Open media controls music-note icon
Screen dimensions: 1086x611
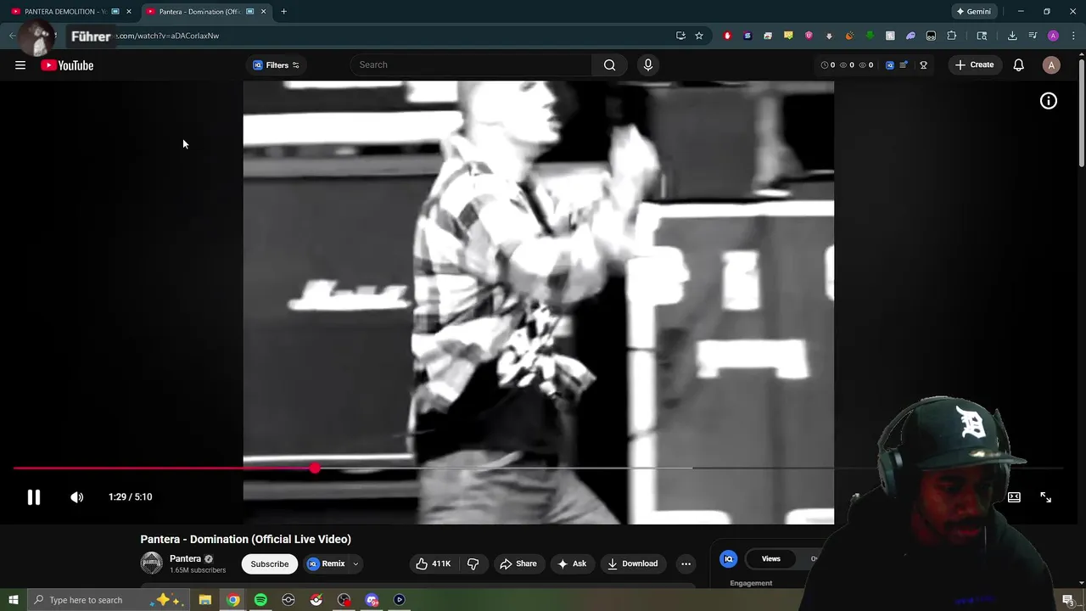tap(1033, 36)
